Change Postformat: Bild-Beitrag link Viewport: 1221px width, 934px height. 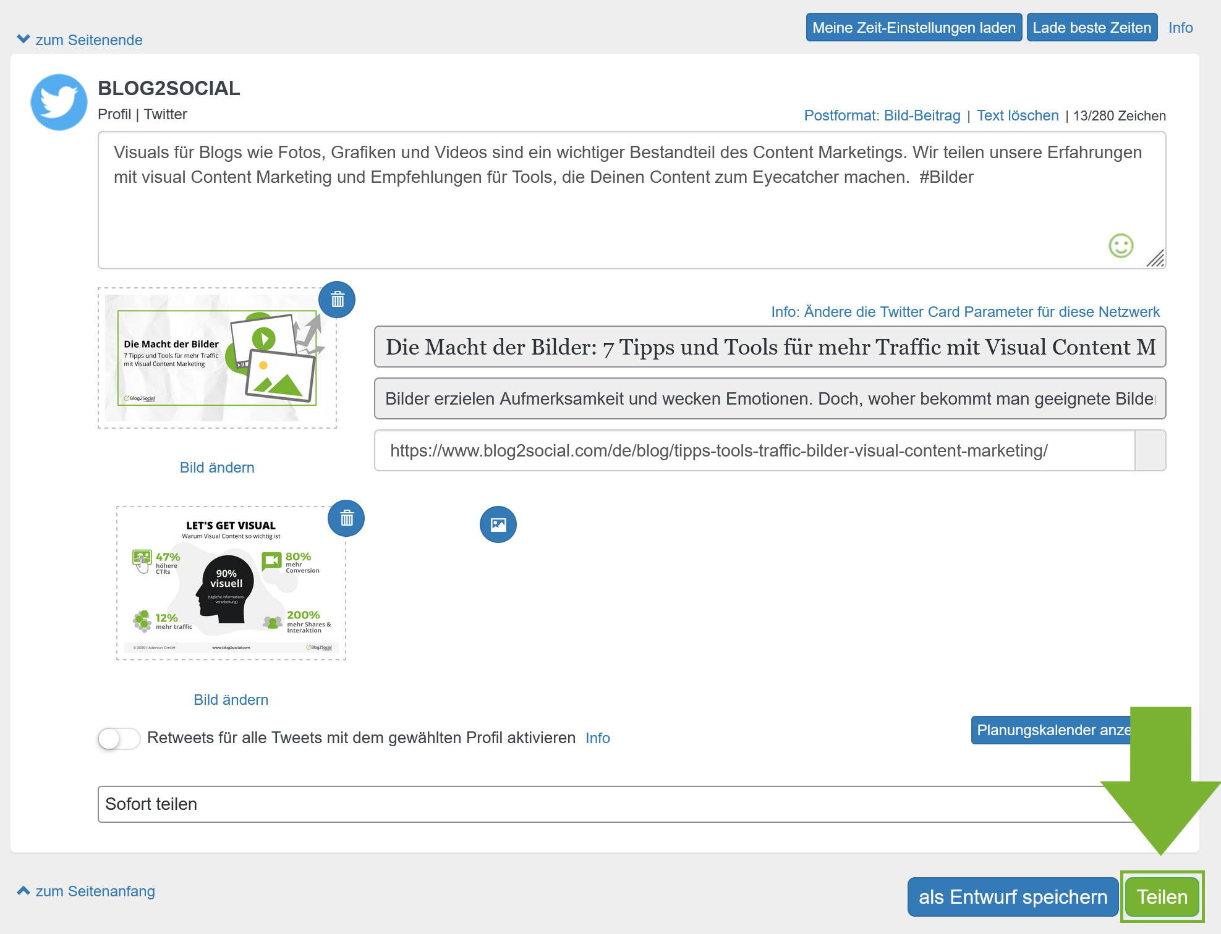(882, 116)
